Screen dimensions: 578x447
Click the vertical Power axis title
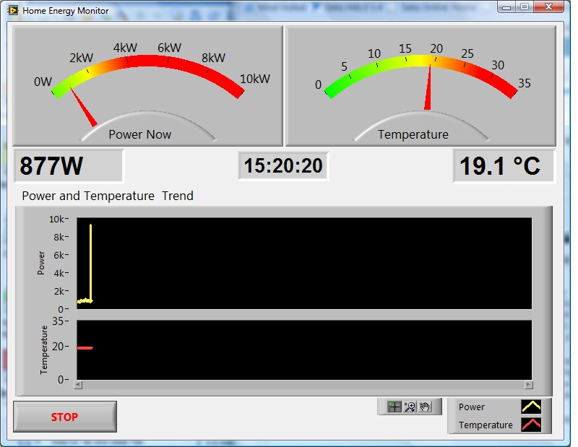coord(41,263)
